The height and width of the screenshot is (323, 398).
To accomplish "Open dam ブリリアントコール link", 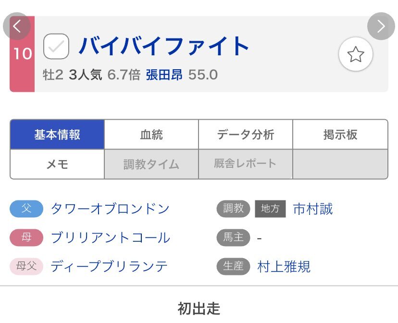I will pos(110,237).
